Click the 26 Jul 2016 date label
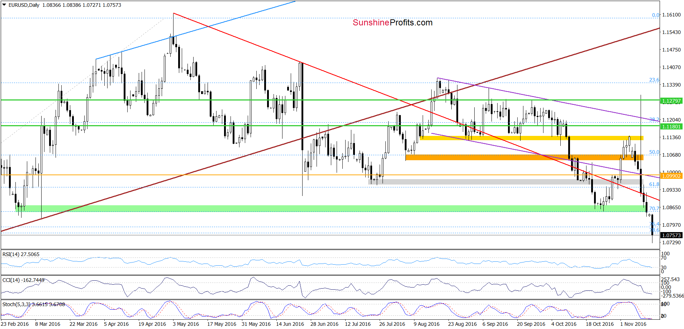 392,324
